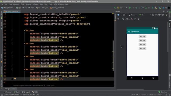This screenshot has height=96, width=171.
Task: Click the 32% zoom level text
Action: click(156, 15)
